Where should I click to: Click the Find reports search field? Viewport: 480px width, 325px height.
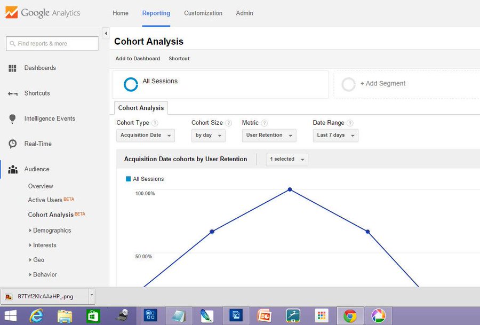pyautogui.click(x=52, y=44)
